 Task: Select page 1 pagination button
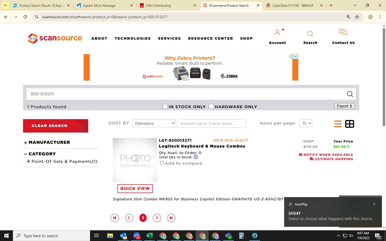143,218
